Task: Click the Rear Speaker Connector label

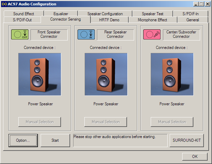Action: pos(115,35)
